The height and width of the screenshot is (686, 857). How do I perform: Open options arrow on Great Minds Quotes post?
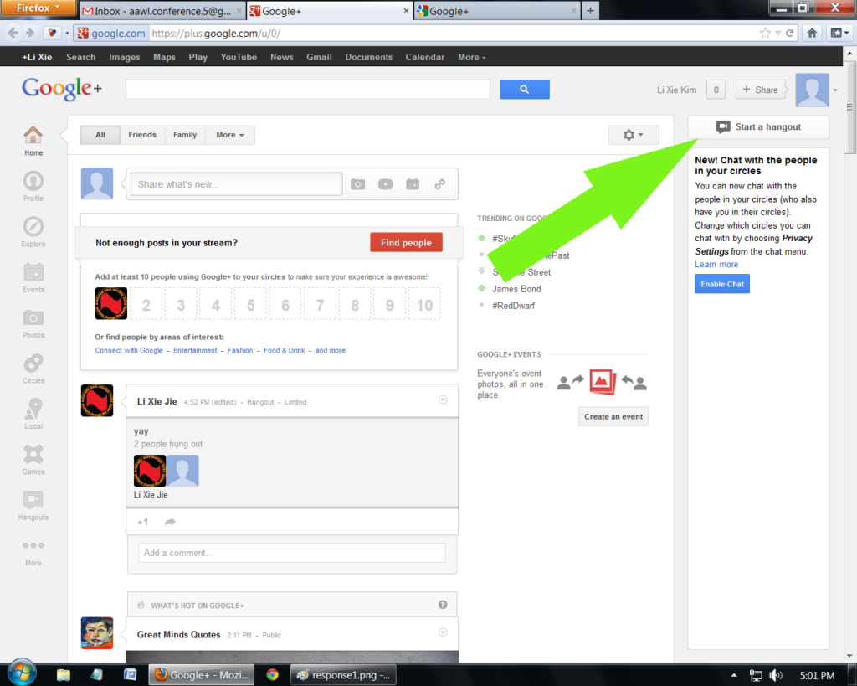(443, 632)
